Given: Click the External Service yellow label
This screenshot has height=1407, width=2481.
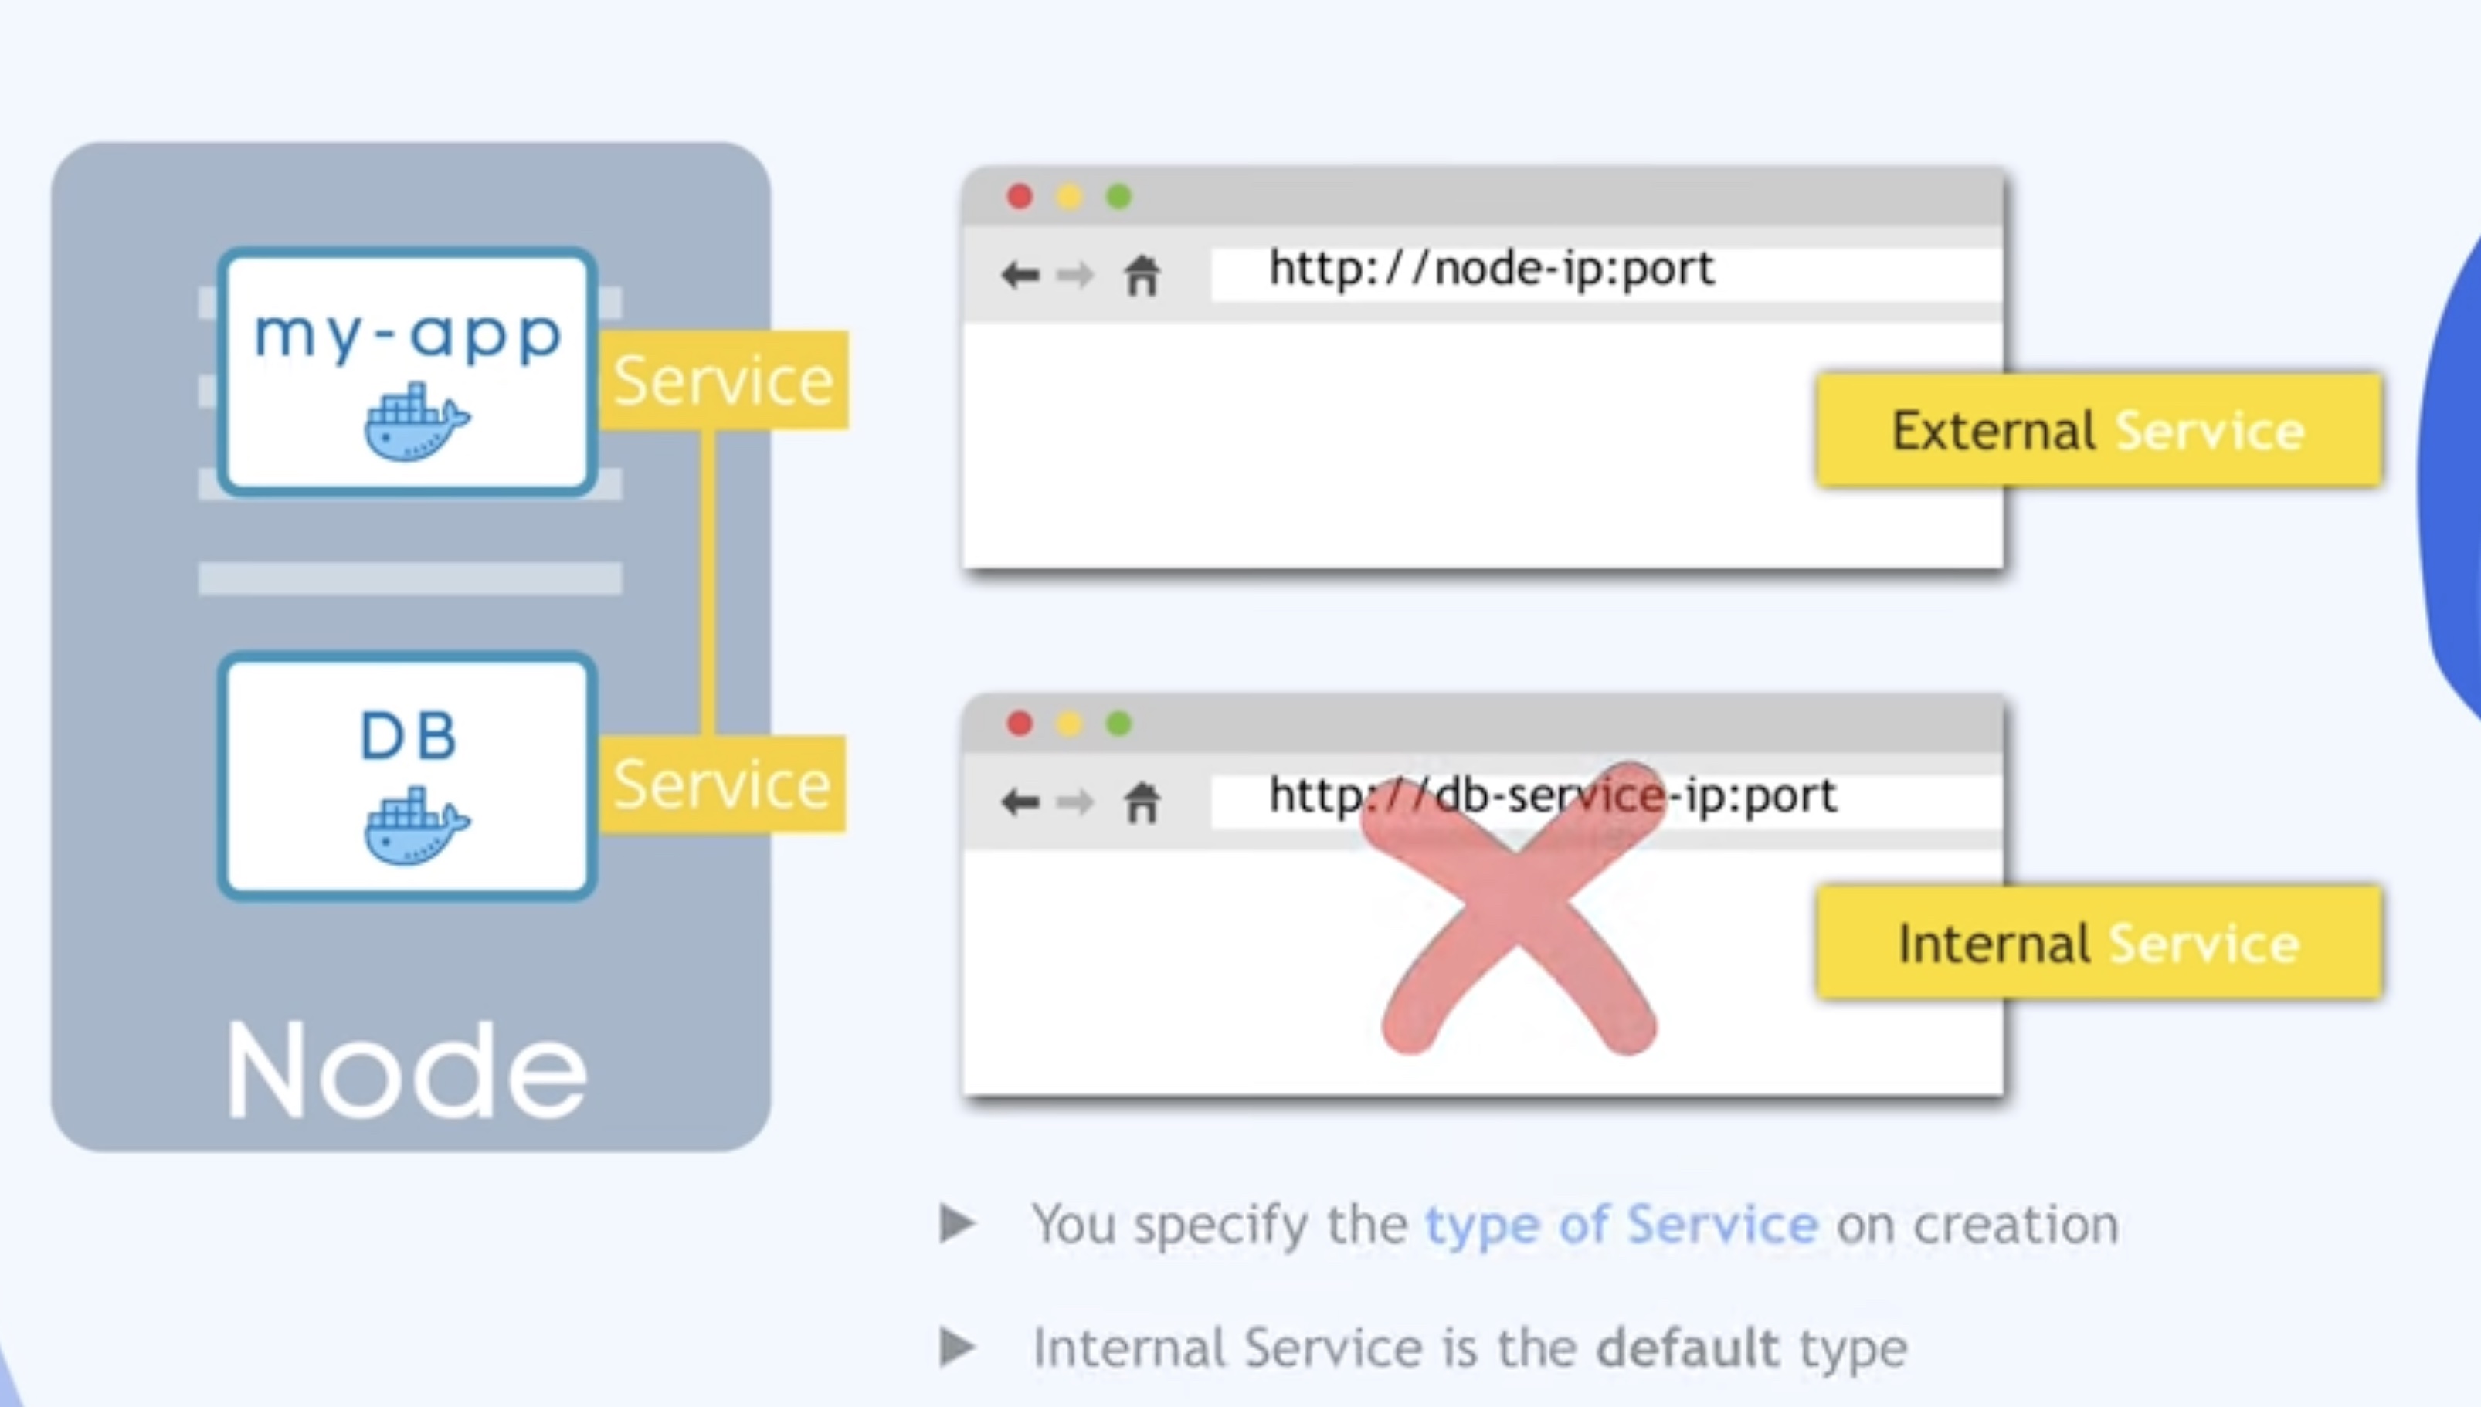Looking at the screenshot, I should (x=2099, y=430).
